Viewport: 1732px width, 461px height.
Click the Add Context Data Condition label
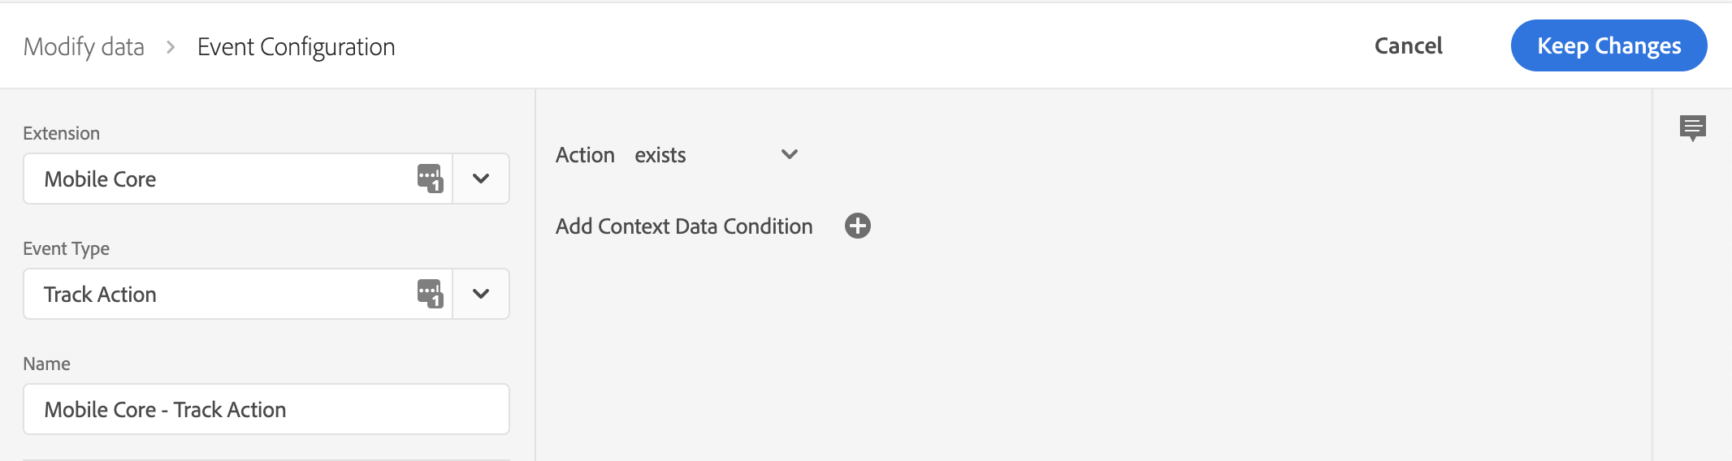point(684,226)
